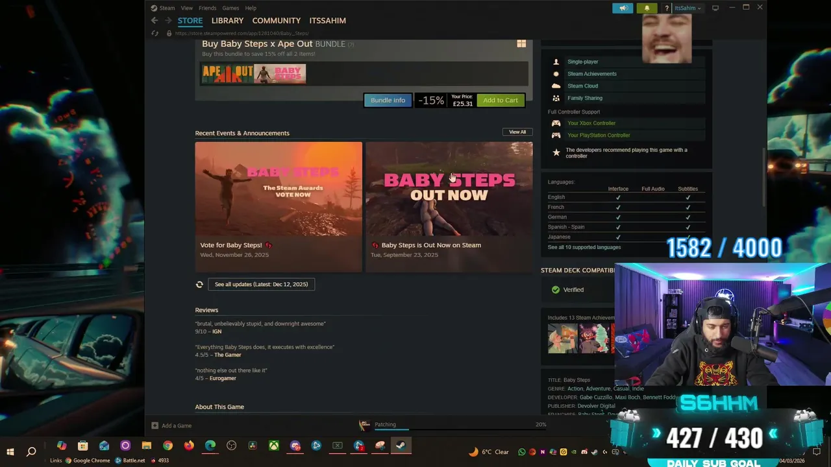831x467 pixels.
Task: Click See all updates button
Action: coord(261,284)
